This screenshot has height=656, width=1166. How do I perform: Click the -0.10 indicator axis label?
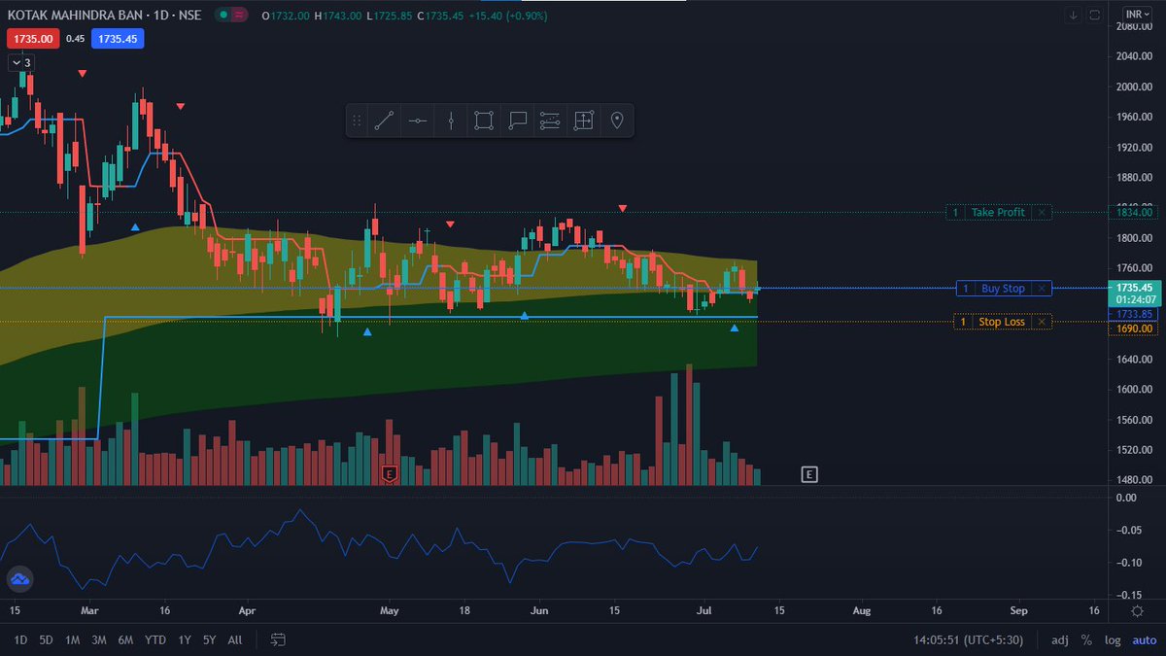(1128, 563)
